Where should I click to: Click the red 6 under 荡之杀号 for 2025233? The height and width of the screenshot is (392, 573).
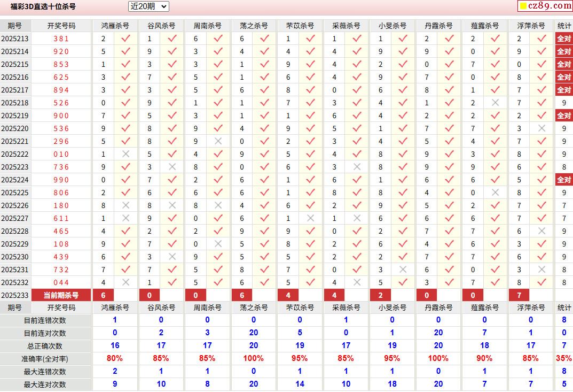242,295
